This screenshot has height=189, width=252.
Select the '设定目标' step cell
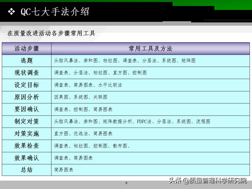click(x=27, y=85)
